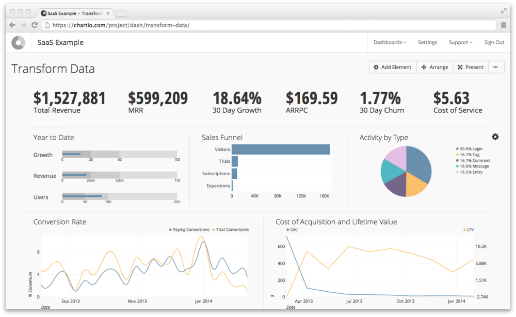516x317 pixels.
Task: Toggle the 33.6% Login legend entry
Action: point(469,149)
